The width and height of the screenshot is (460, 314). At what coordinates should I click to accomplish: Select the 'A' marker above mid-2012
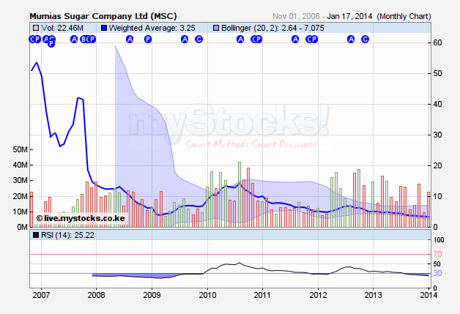(x=350, y=40)
